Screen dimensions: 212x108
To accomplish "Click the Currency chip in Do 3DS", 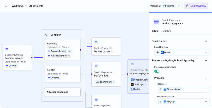I will pyautogui.click(x=54, y=78).
